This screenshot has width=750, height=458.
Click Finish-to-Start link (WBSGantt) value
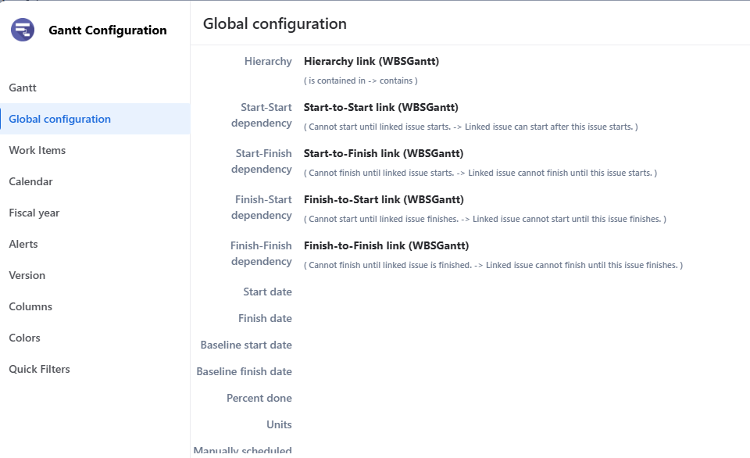click(384, 199)
